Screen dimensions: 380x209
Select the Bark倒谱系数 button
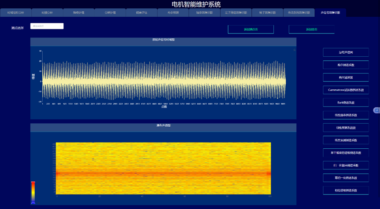tap(346, 103)
